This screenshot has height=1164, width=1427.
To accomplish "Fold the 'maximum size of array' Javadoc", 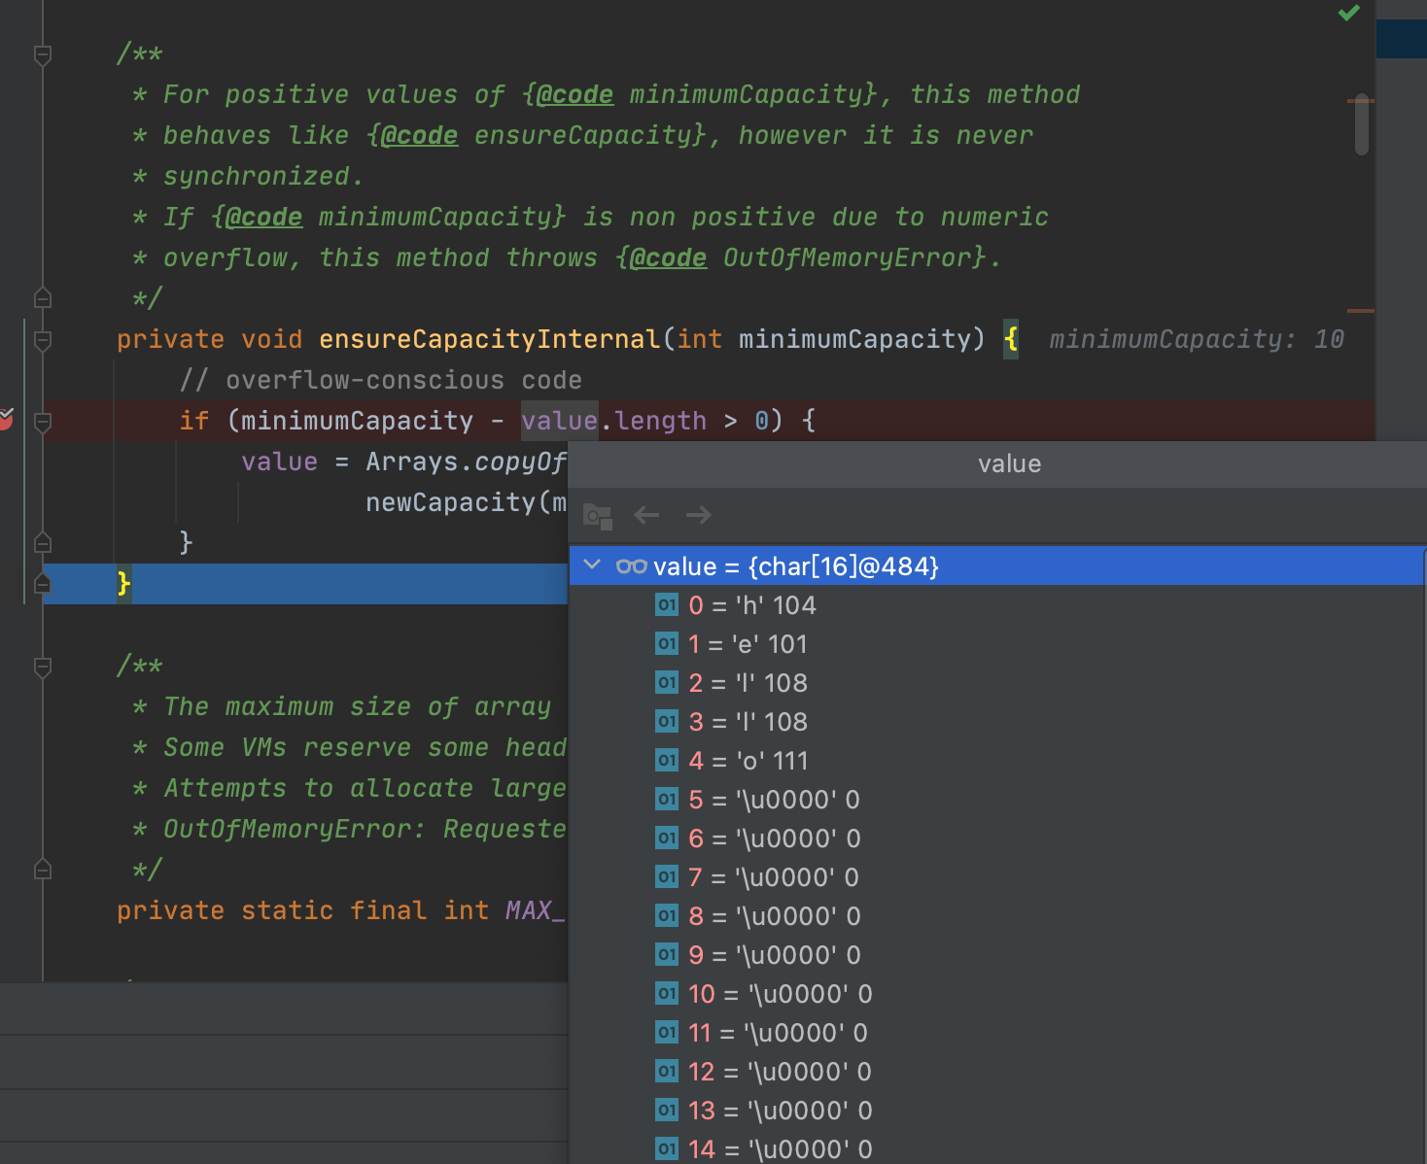I will click(43, 667).
